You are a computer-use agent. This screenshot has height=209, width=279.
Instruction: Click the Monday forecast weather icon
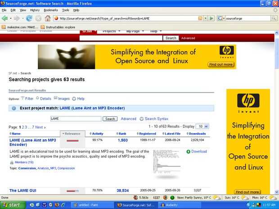(273, 197)
